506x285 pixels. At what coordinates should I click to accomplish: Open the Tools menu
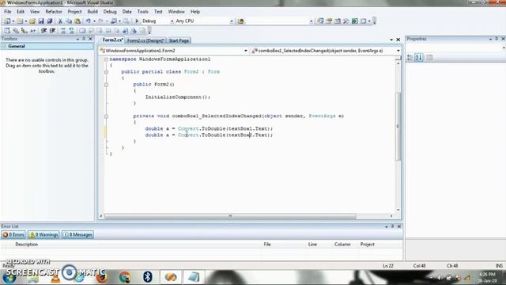(x=142, y=12)
